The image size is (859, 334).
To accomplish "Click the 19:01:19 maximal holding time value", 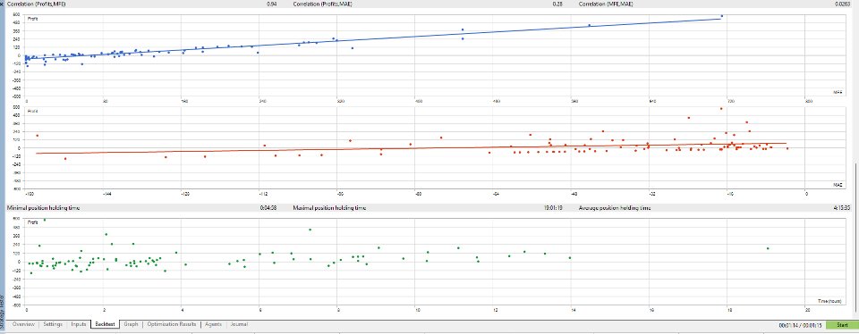I will (552, 208).
